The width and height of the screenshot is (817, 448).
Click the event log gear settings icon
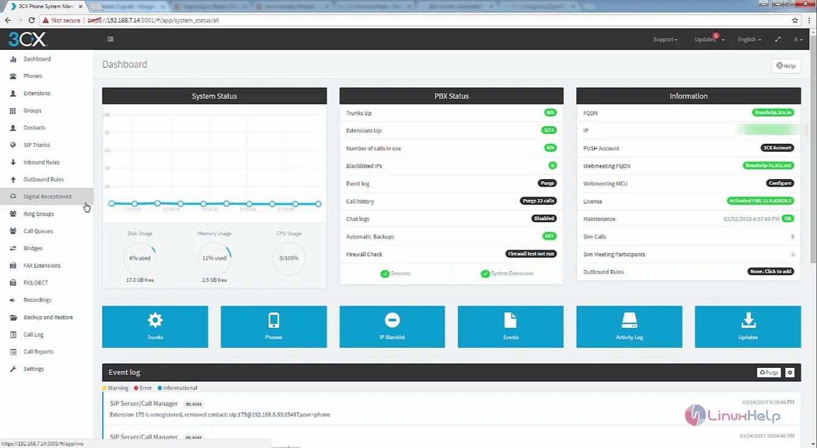point(790,372)
